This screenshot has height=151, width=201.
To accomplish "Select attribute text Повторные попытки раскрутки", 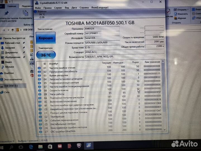I will (67, 98).
